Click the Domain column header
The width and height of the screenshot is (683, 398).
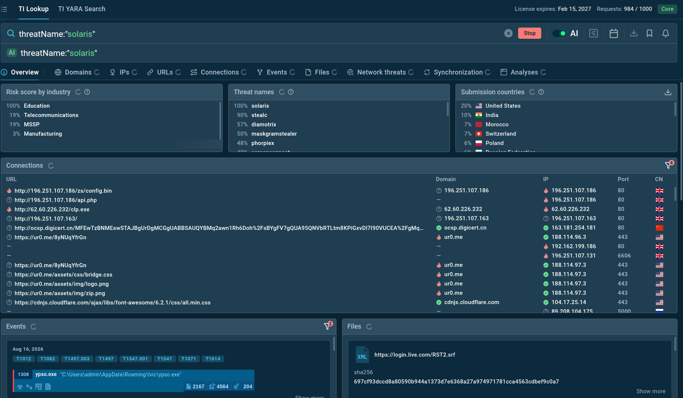pyautogui.click(x=446, y=179)
